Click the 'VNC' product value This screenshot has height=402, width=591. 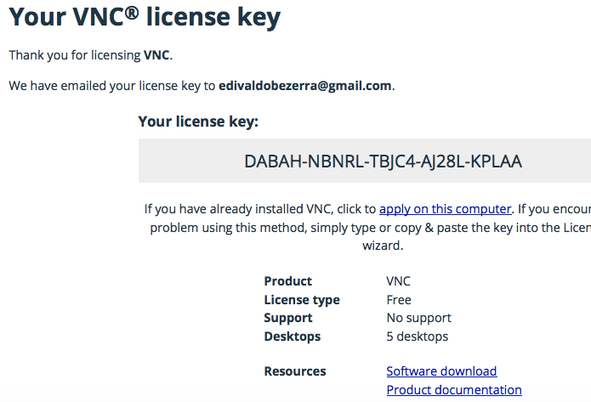tap(399, 281)
